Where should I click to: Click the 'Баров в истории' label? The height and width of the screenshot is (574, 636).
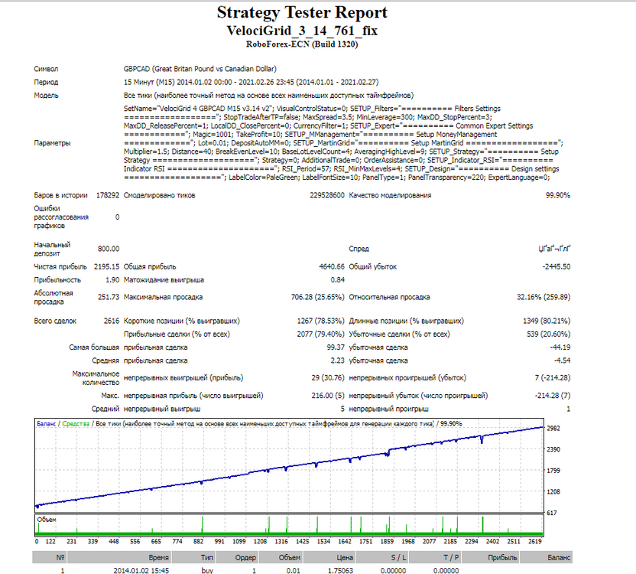tap(60, 195)
